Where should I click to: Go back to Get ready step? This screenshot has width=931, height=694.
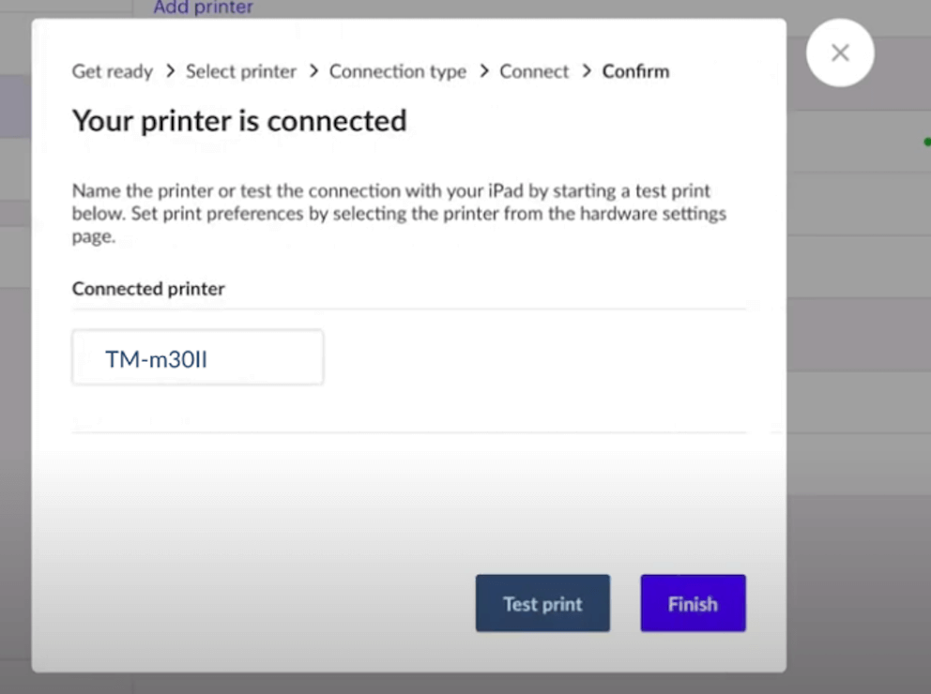coord(113,71)
